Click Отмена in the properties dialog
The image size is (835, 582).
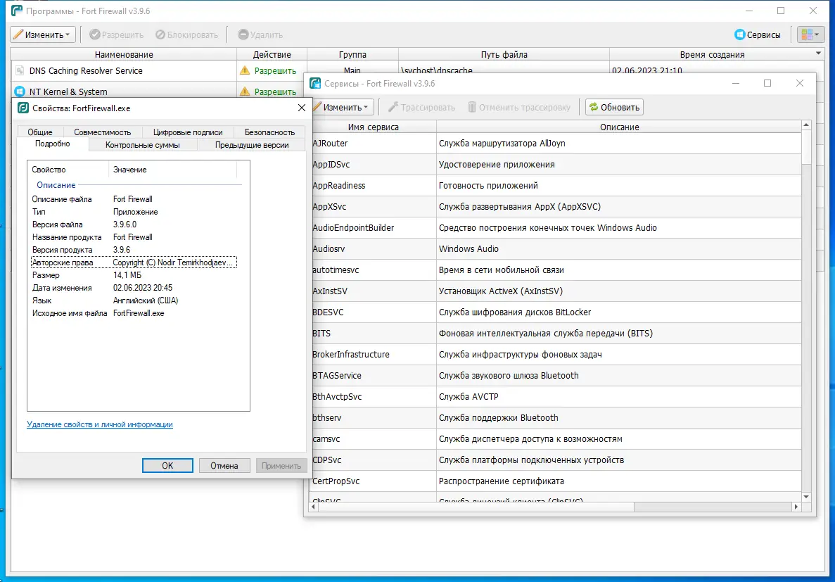click(x=224, y=465)
